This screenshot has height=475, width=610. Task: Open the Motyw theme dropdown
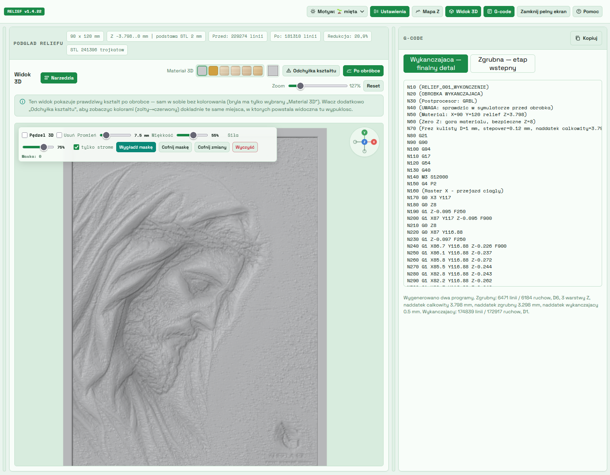pos(337,12)
